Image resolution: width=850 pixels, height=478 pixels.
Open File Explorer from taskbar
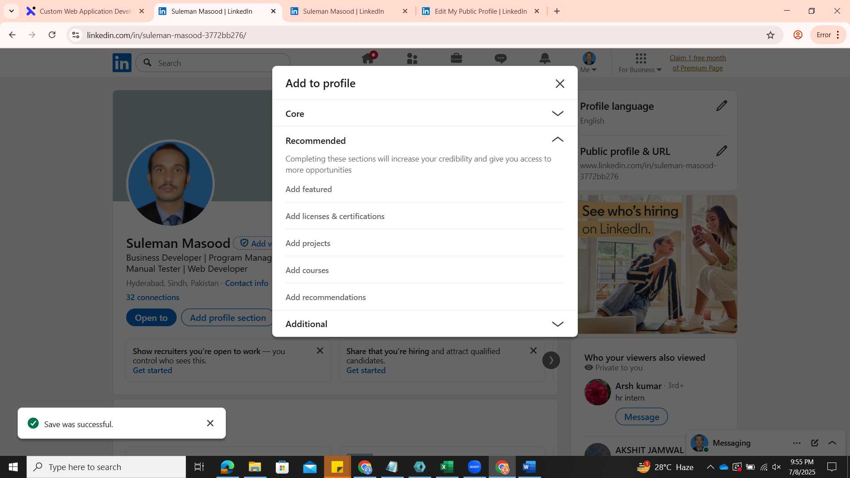[255, 467]
